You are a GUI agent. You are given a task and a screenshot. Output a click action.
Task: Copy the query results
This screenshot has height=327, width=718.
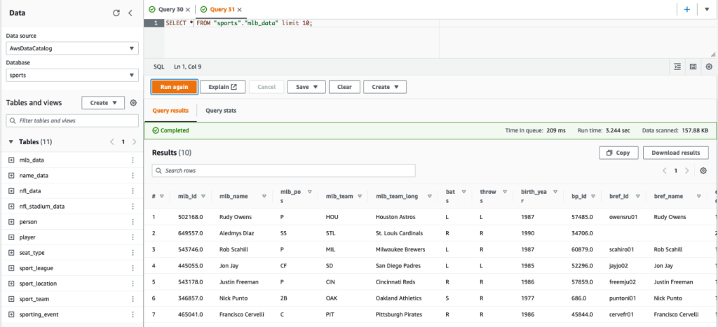618,153
